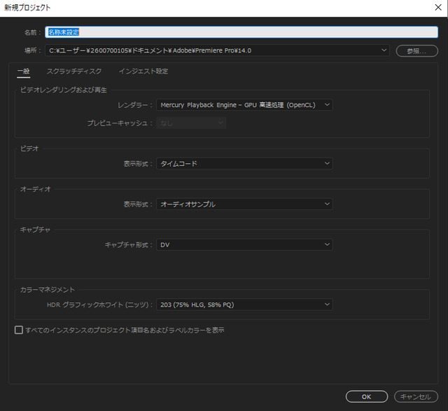Close the 新規プロジェクト dialog
The image size is (448, 411).
coord(438,8)
